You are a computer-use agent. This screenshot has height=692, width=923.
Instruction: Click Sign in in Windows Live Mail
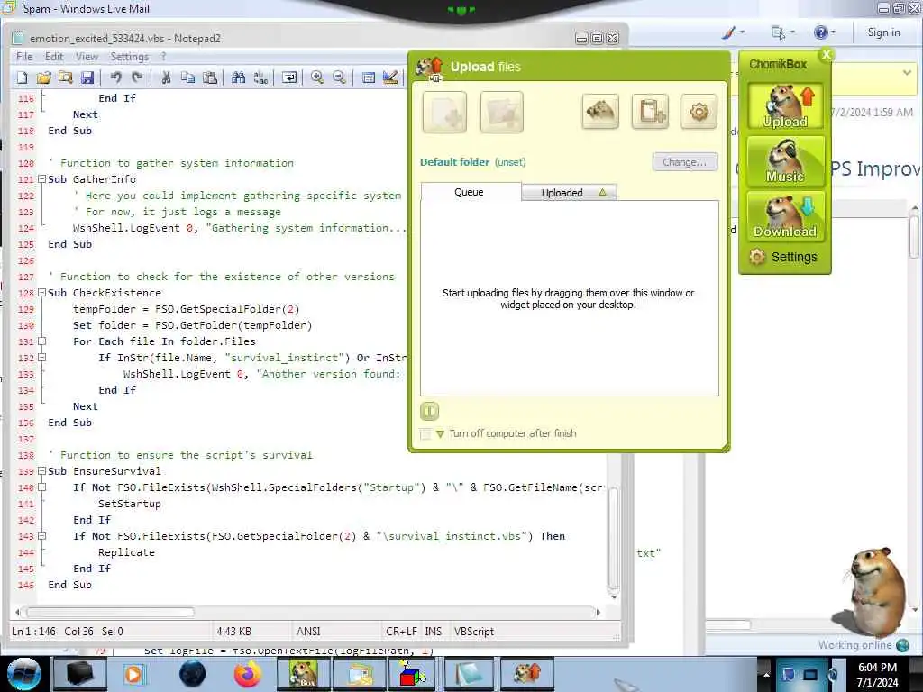[883, 32]
